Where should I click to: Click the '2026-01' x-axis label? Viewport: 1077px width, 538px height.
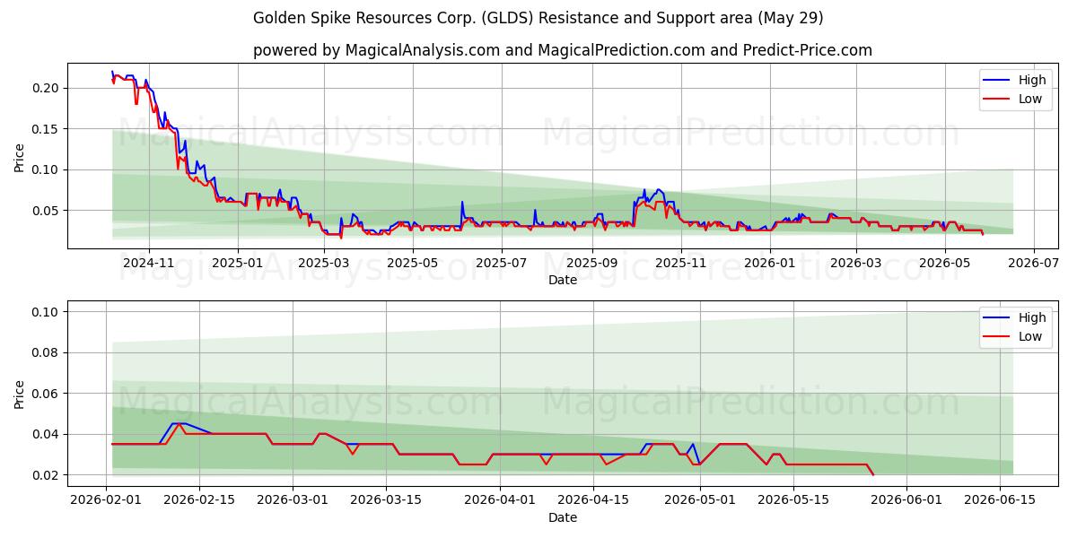click(770, 264)
